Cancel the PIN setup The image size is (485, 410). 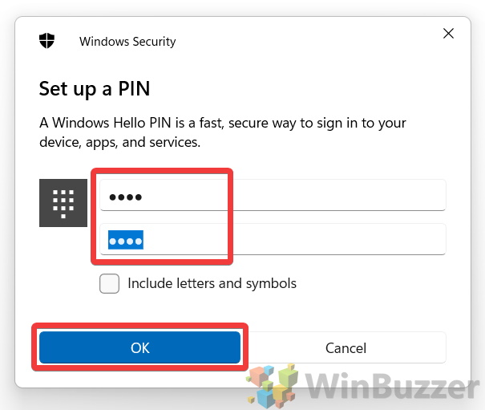pyautogui.click(x=346, y=347)
